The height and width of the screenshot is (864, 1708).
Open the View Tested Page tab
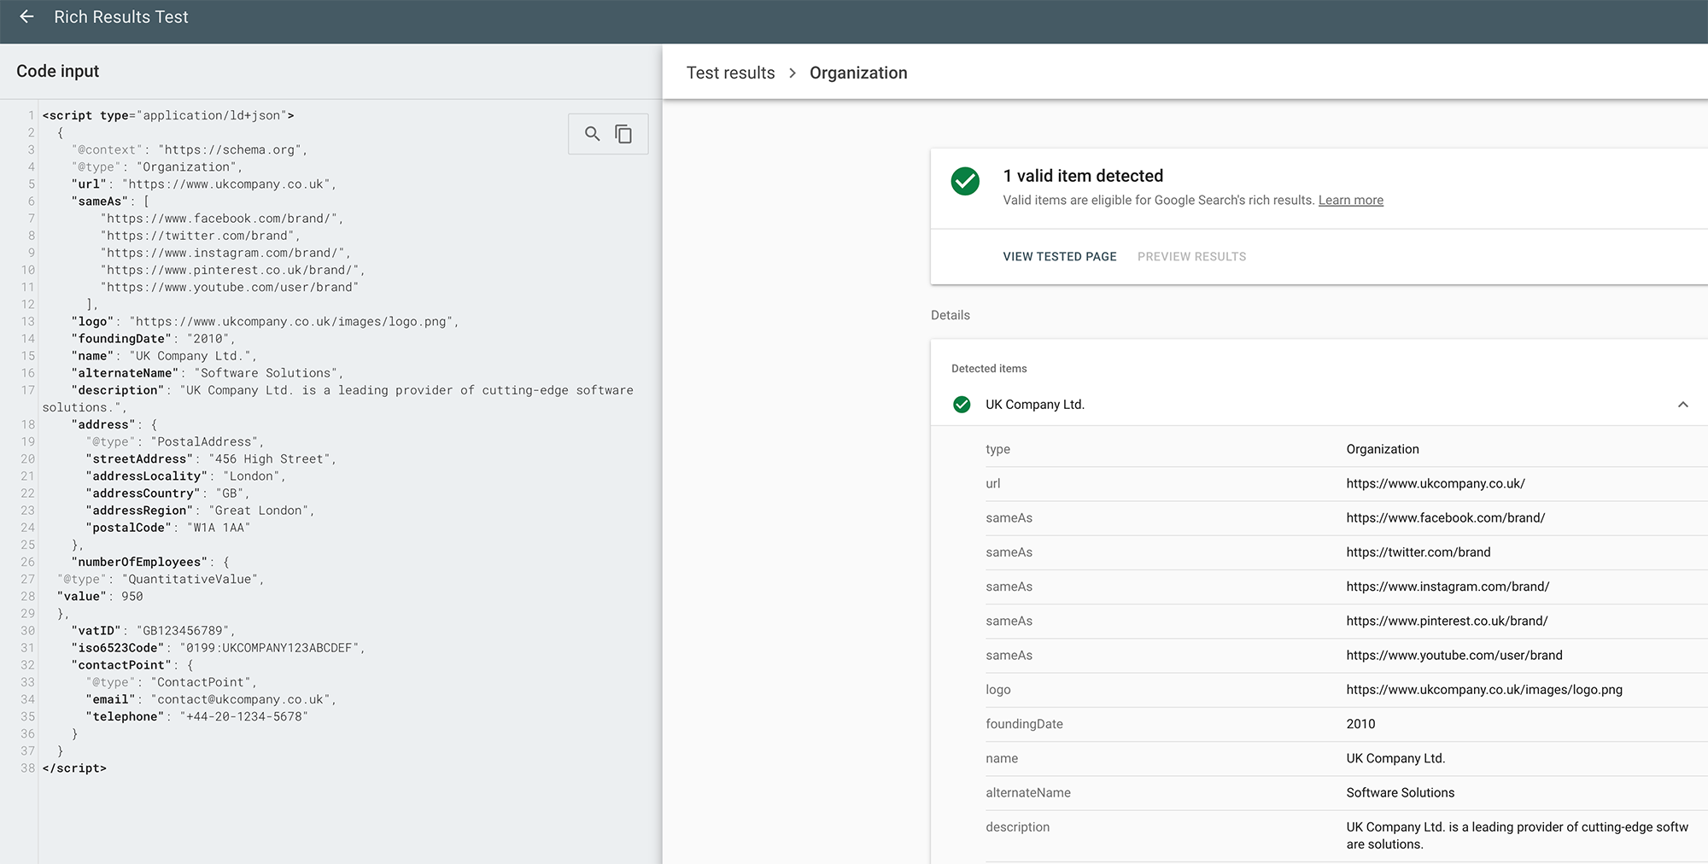(x=1059, y=256)
